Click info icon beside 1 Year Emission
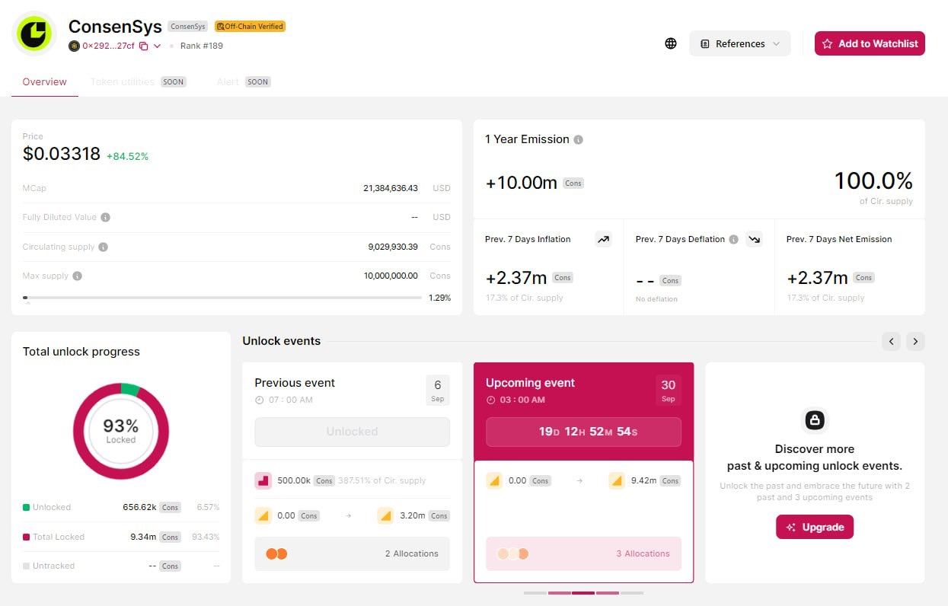This screenshot has width=948, height=606. 578,139
